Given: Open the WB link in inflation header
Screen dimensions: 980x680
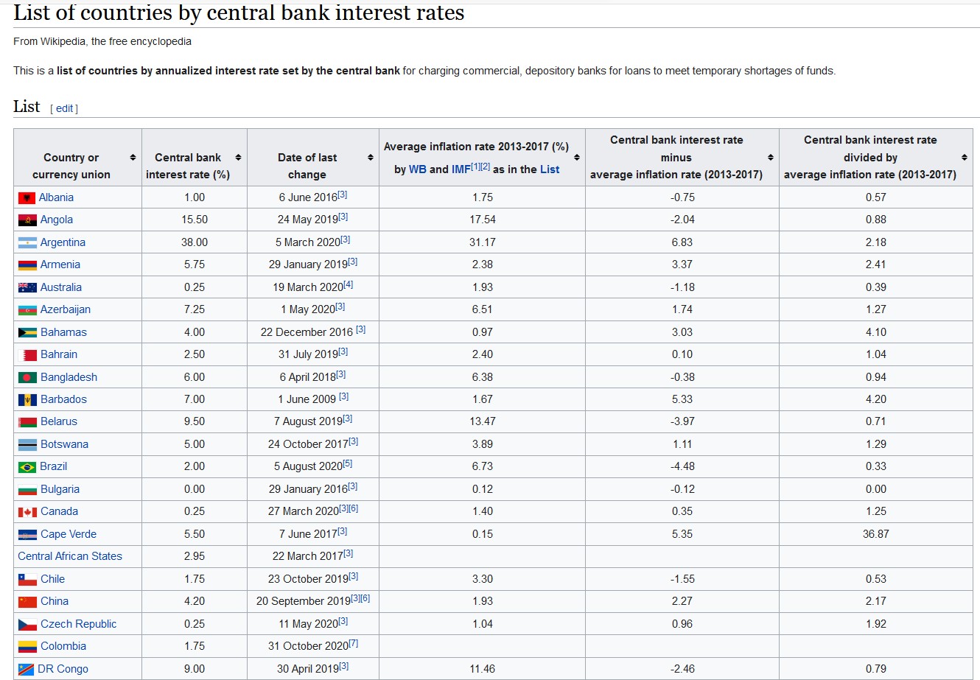Looking at the screenshot, I should (418, 169).
